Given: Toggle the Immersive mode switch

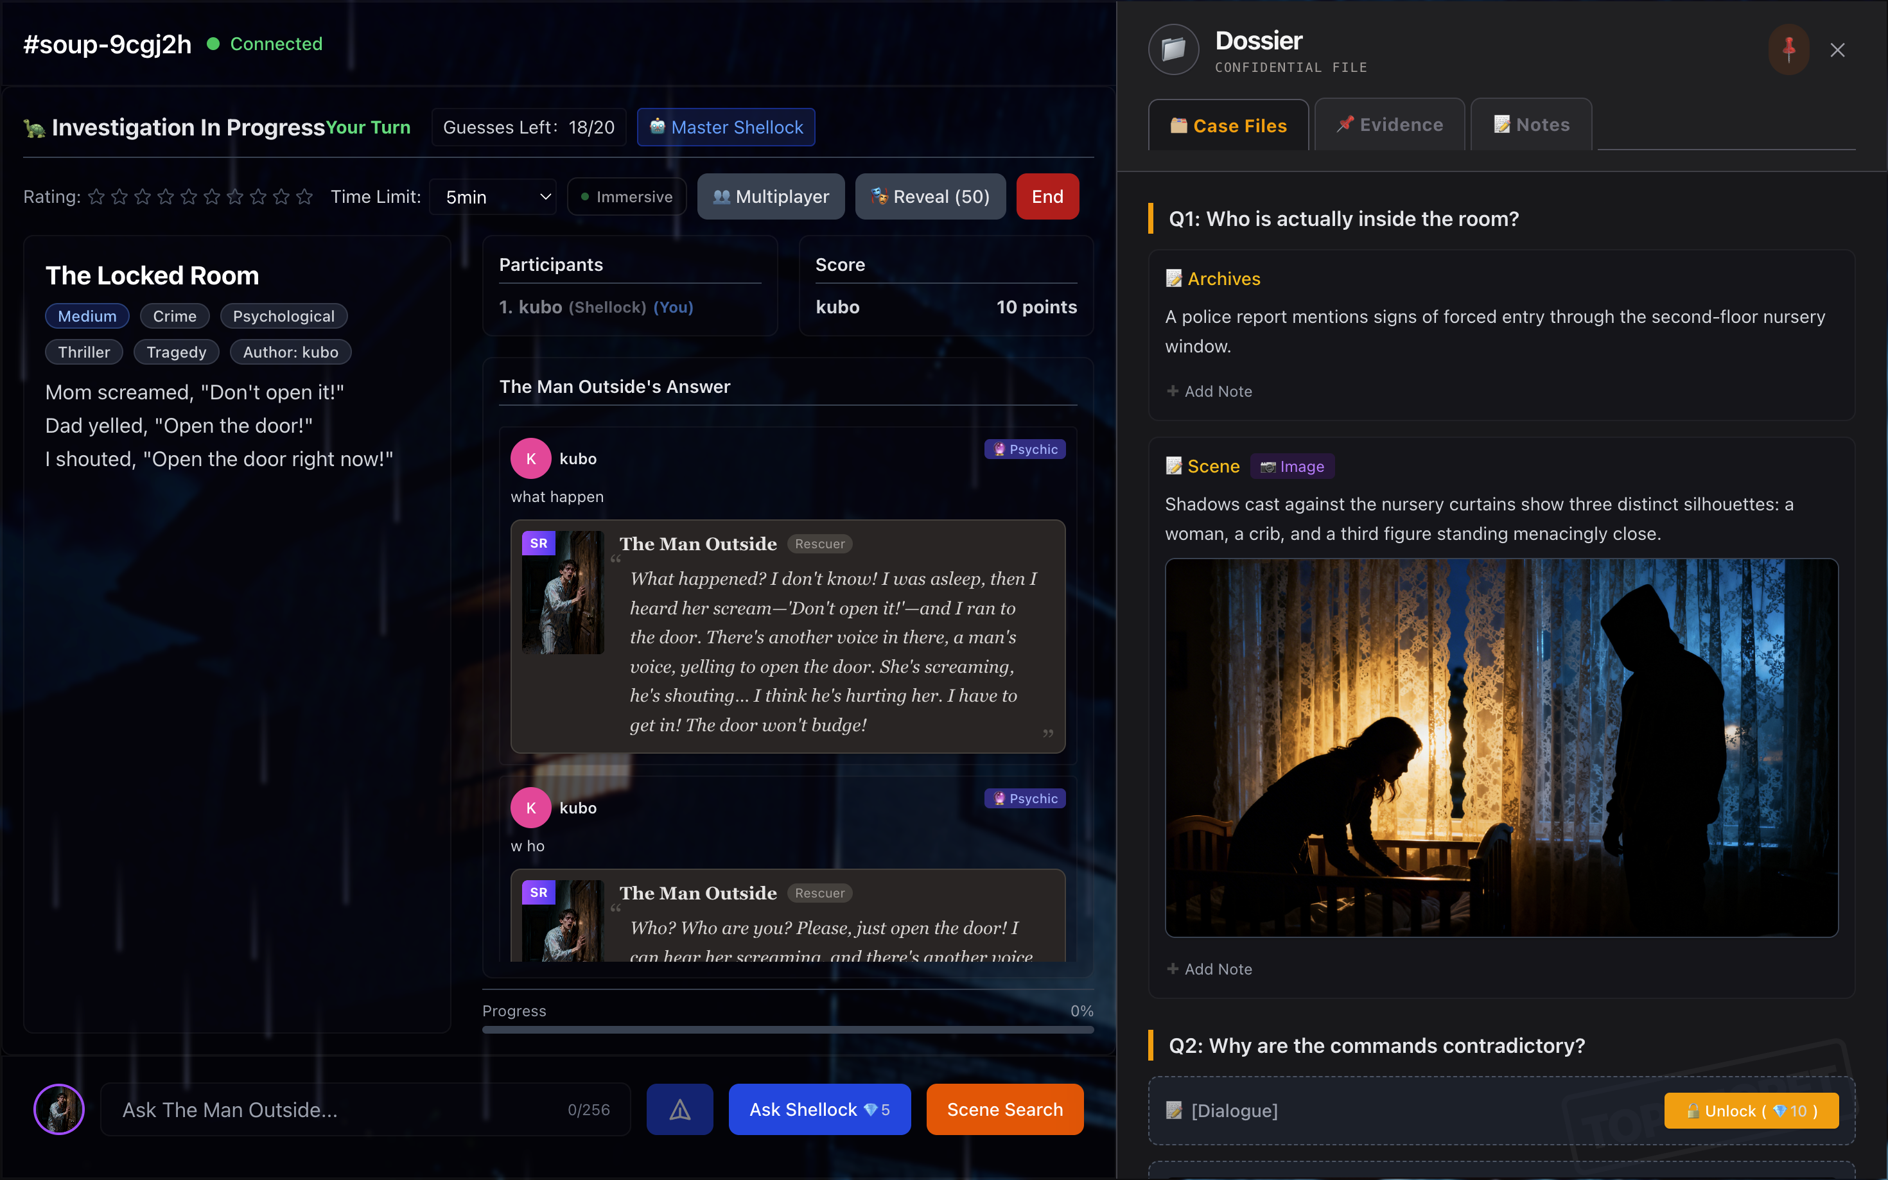Looking at the screenshot, I should tap(627, 196).
